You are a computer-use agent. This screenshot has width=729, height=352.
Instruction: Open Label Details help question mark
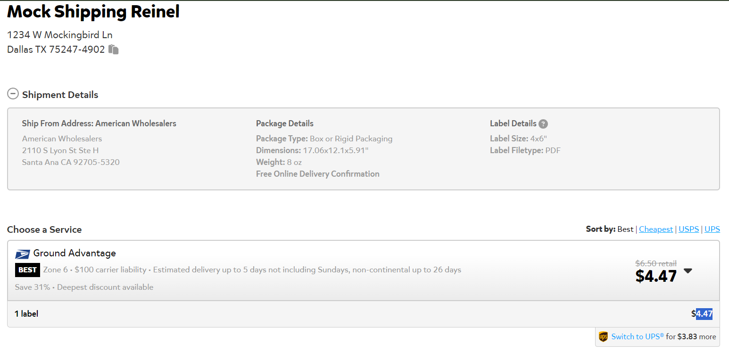pyautogui.click(x=543, y=124)
